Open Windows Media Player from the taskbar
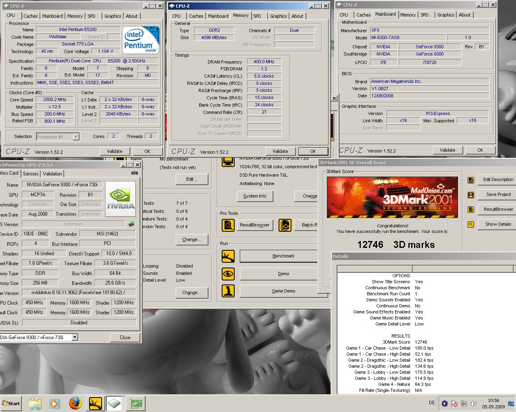Viewport: 516px width, 412px height. tap(54, 404)
